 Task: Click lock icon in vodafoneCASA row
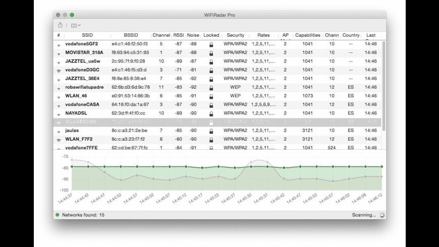211,105
